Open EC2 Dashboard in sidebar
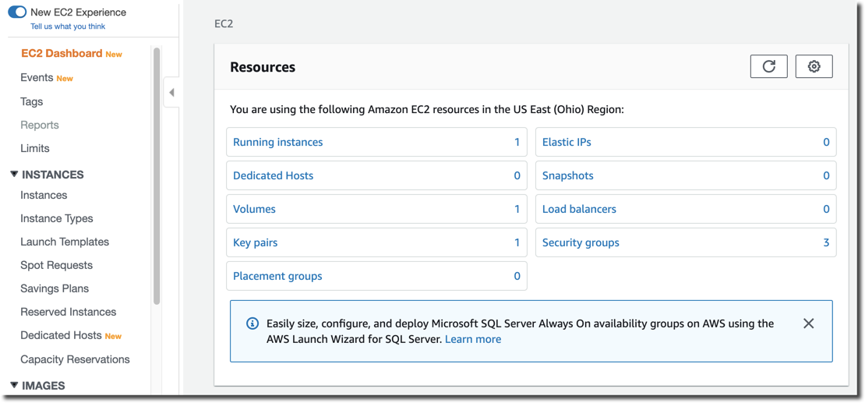Viewport: 865px width, 403px height. [x=62, y=54]
